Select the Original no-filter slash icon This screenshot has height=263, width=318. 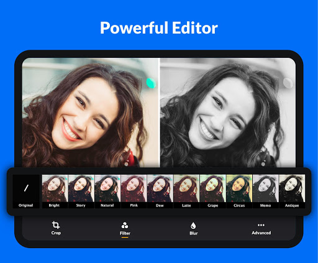26,188
